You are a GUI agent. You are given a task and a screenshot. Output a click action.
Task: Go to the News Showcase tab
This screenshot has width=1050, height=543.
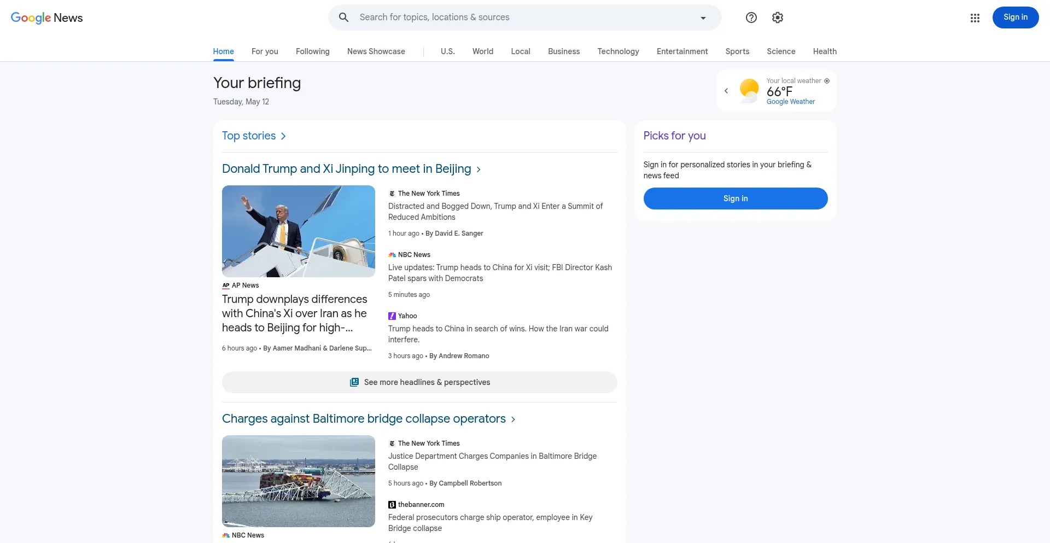376,51
